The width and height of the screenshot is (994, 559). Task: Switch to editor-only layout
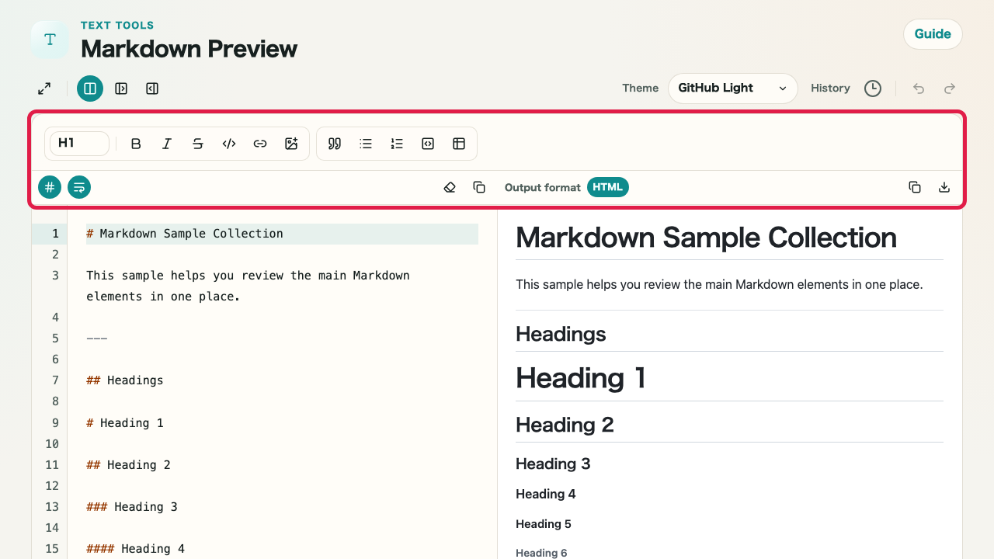(121, 89)
